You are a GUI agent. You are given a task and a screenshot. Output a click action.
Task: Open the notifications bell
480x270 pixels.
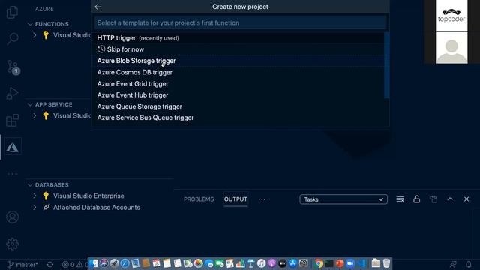pyautogui.click(x=468, y=264)
